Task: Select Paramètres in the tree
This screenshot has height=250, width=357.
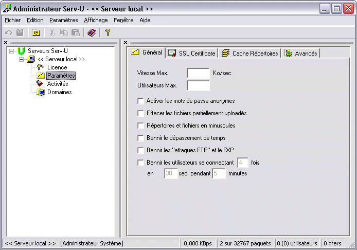Action: tap(61, 76)
